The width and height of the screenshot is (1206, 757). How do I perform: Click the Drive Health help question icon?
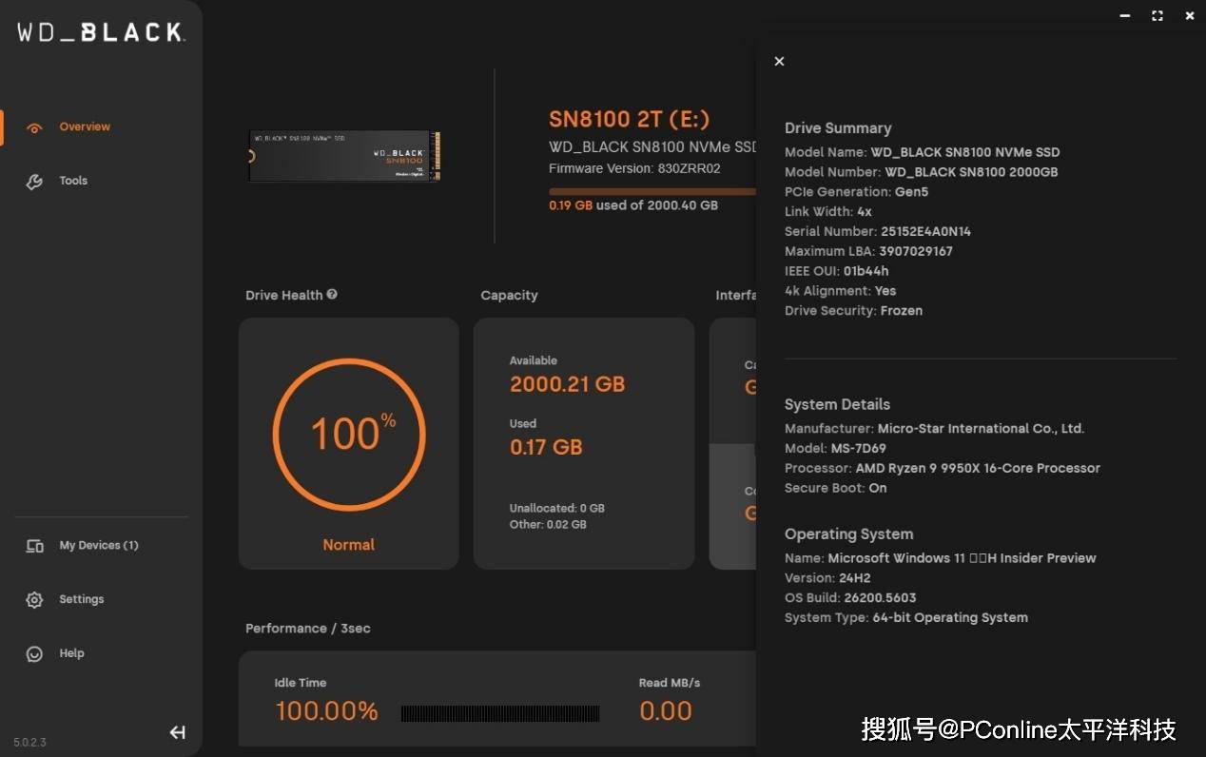coord(332,295)
